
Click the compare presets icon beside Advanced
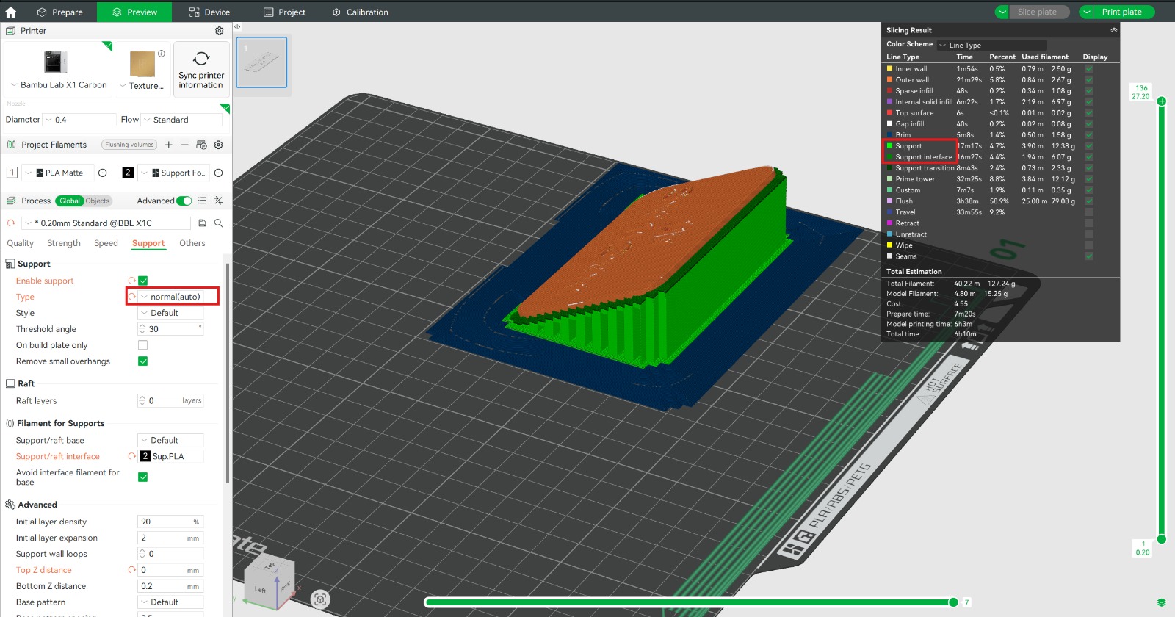218,201
